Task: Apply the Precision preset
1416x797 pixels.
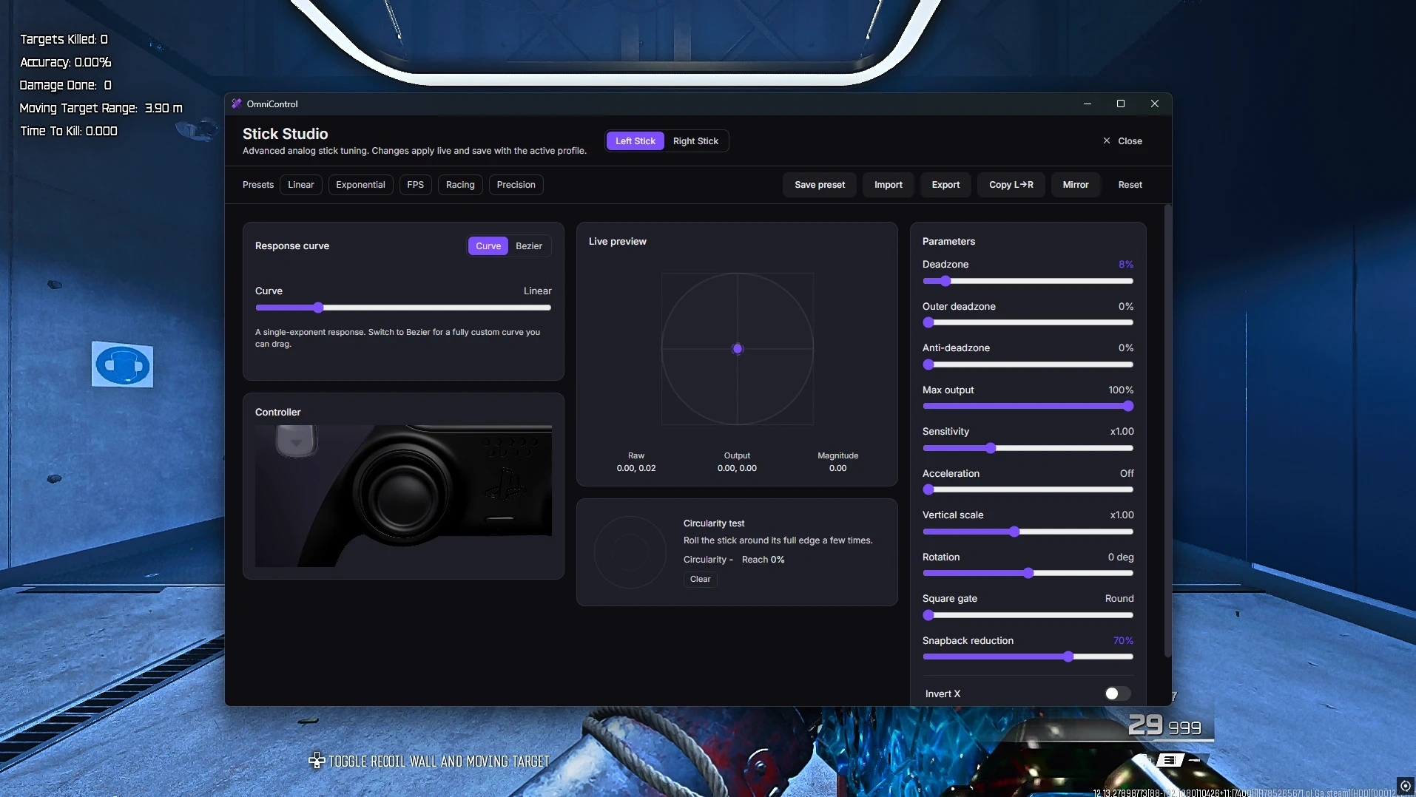Action: click(516, 185)
